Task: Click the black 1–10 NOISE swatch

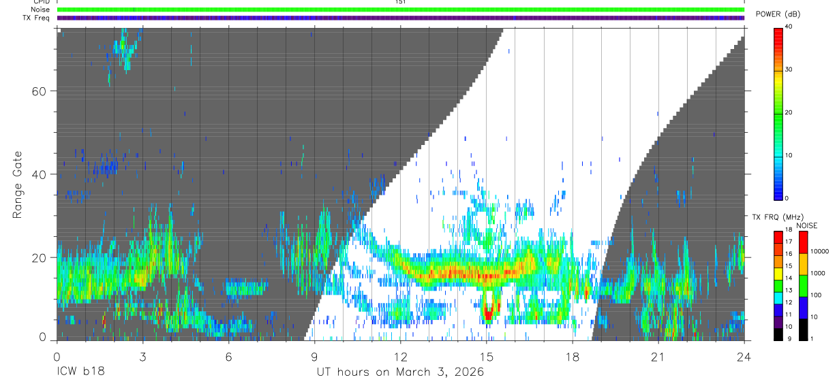Action: (x=803, y=329)
